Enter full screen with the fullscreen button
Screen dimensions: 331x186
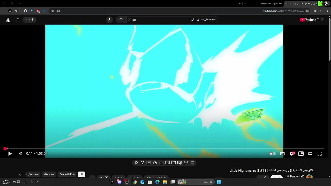coord(320,154)
